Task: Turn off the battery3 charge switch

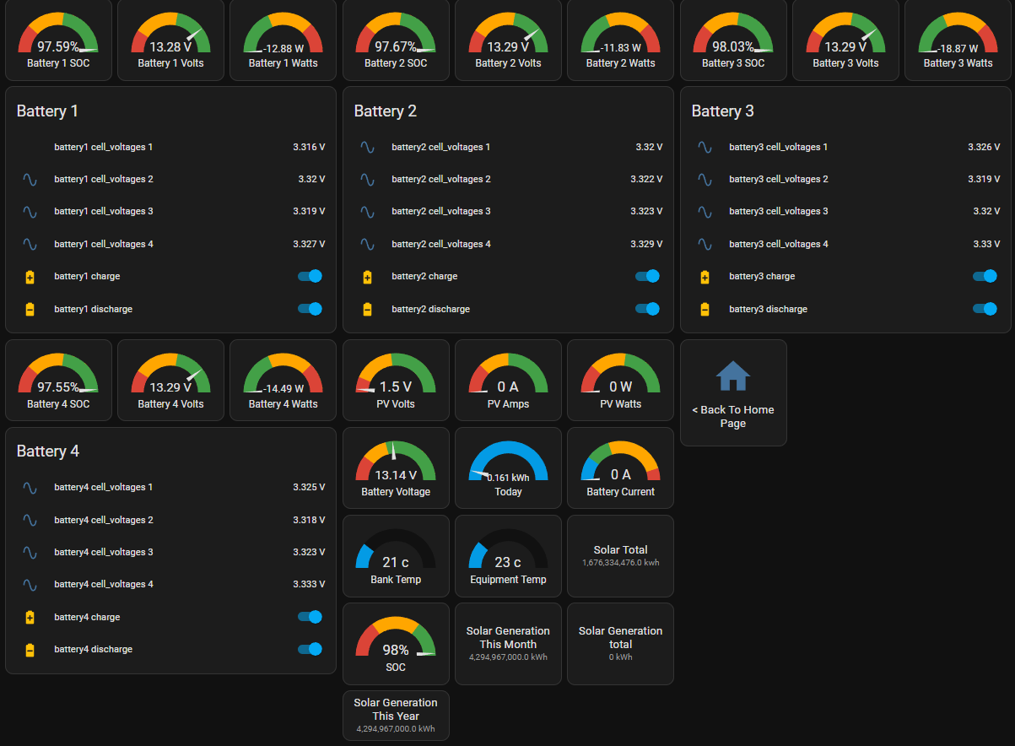Action: click(985, 277)
